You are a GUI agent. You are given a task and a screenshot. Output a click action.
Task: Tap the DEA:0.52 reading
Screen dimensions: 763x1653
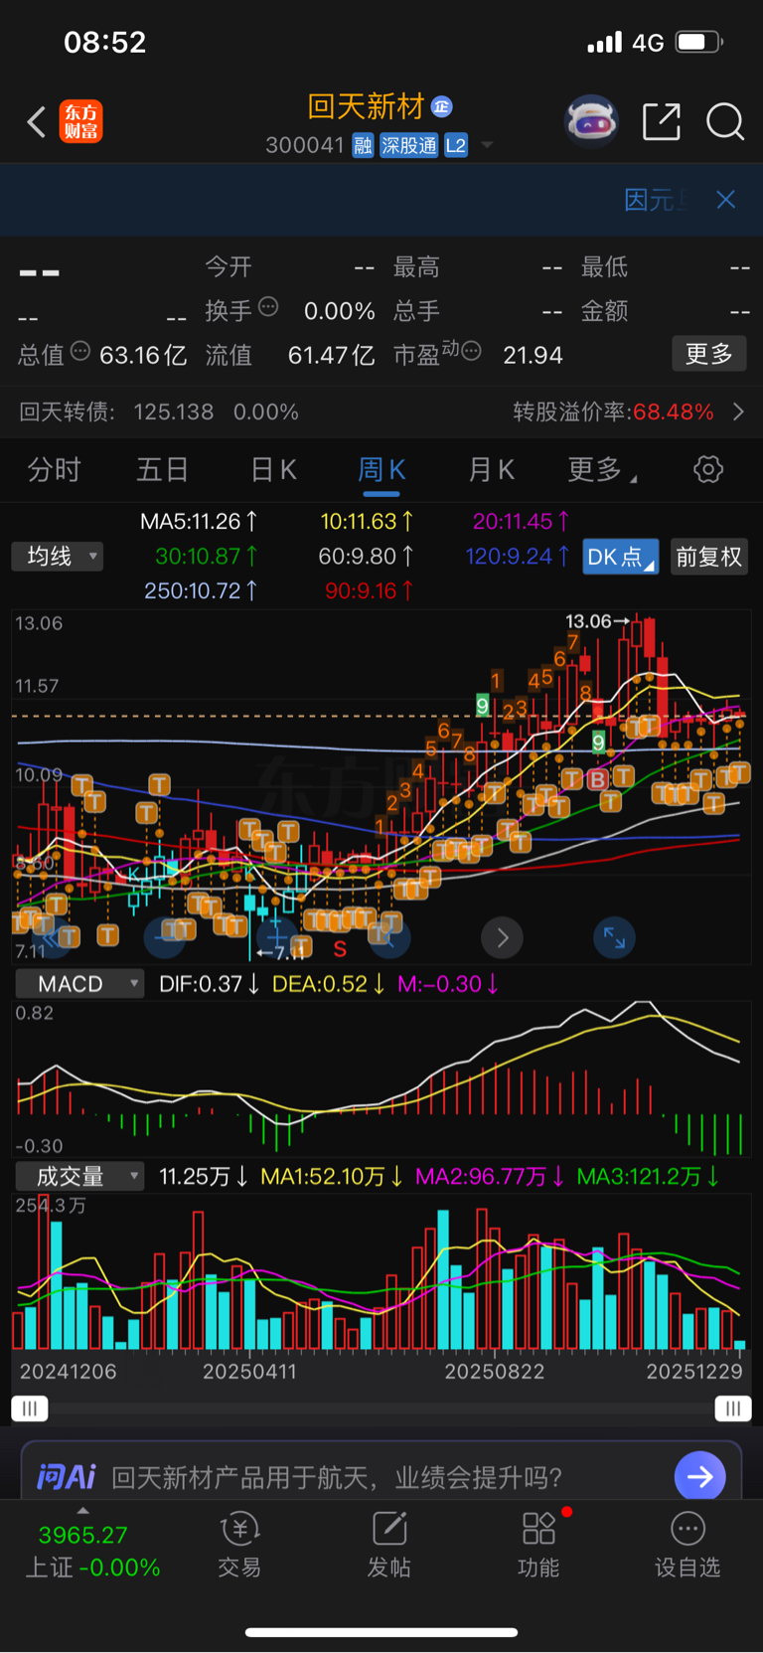coord(327,984)
